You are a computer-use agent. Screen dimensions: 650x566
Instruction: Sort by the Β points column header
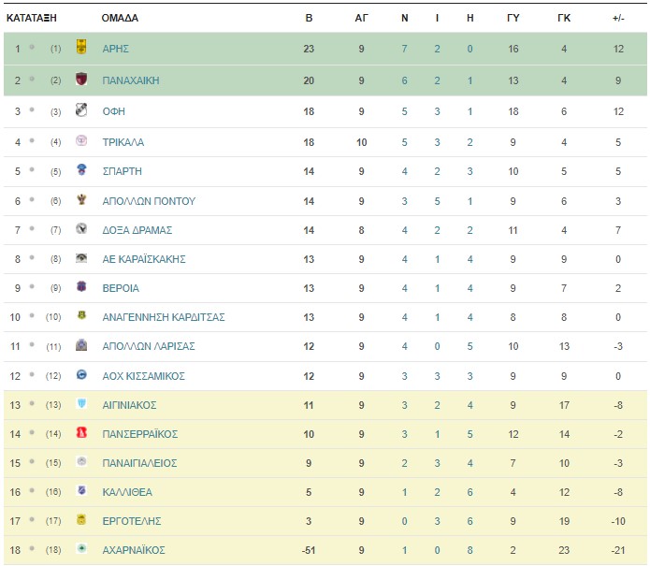(309, 18)
